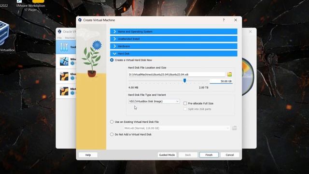Screen dimensions: 309x174
Task: Click the yellow folder browse location icon
Action: point(229,74)
